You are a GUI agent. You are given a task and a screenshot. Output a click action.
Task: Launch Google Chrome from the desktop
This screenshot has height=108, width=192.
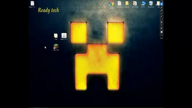111,5
